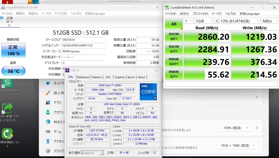This screenshot has height=158, width=279.
Task: Open the drive dropdown showing C: 13%
Action: pyautogui.click(x=237, y=21)
